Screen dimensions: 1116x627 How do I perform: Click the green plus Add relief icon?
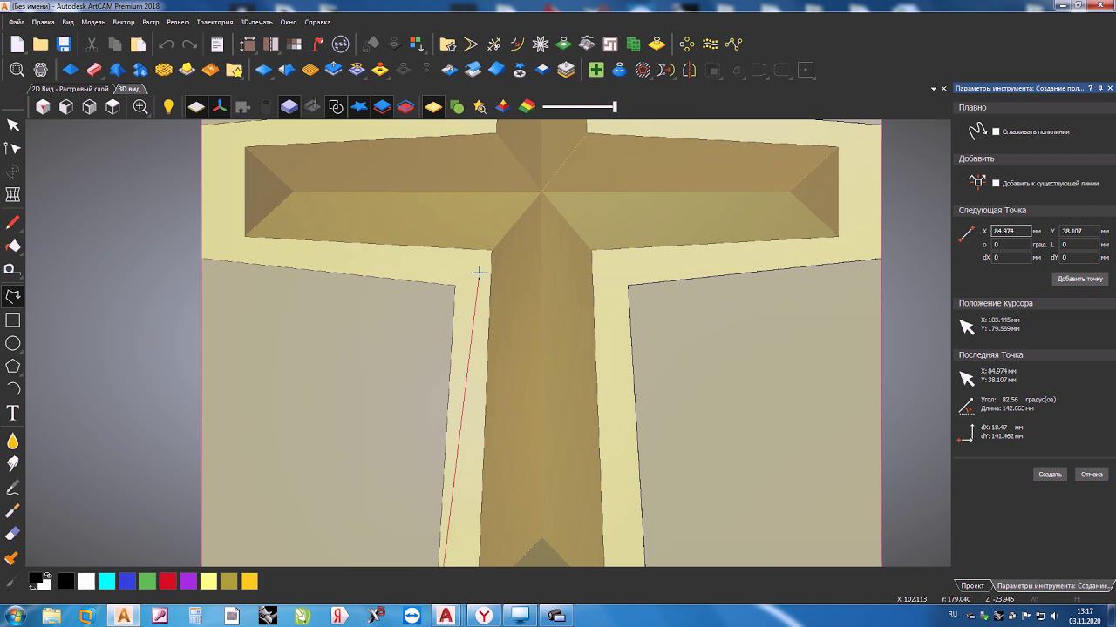point(596,70)
